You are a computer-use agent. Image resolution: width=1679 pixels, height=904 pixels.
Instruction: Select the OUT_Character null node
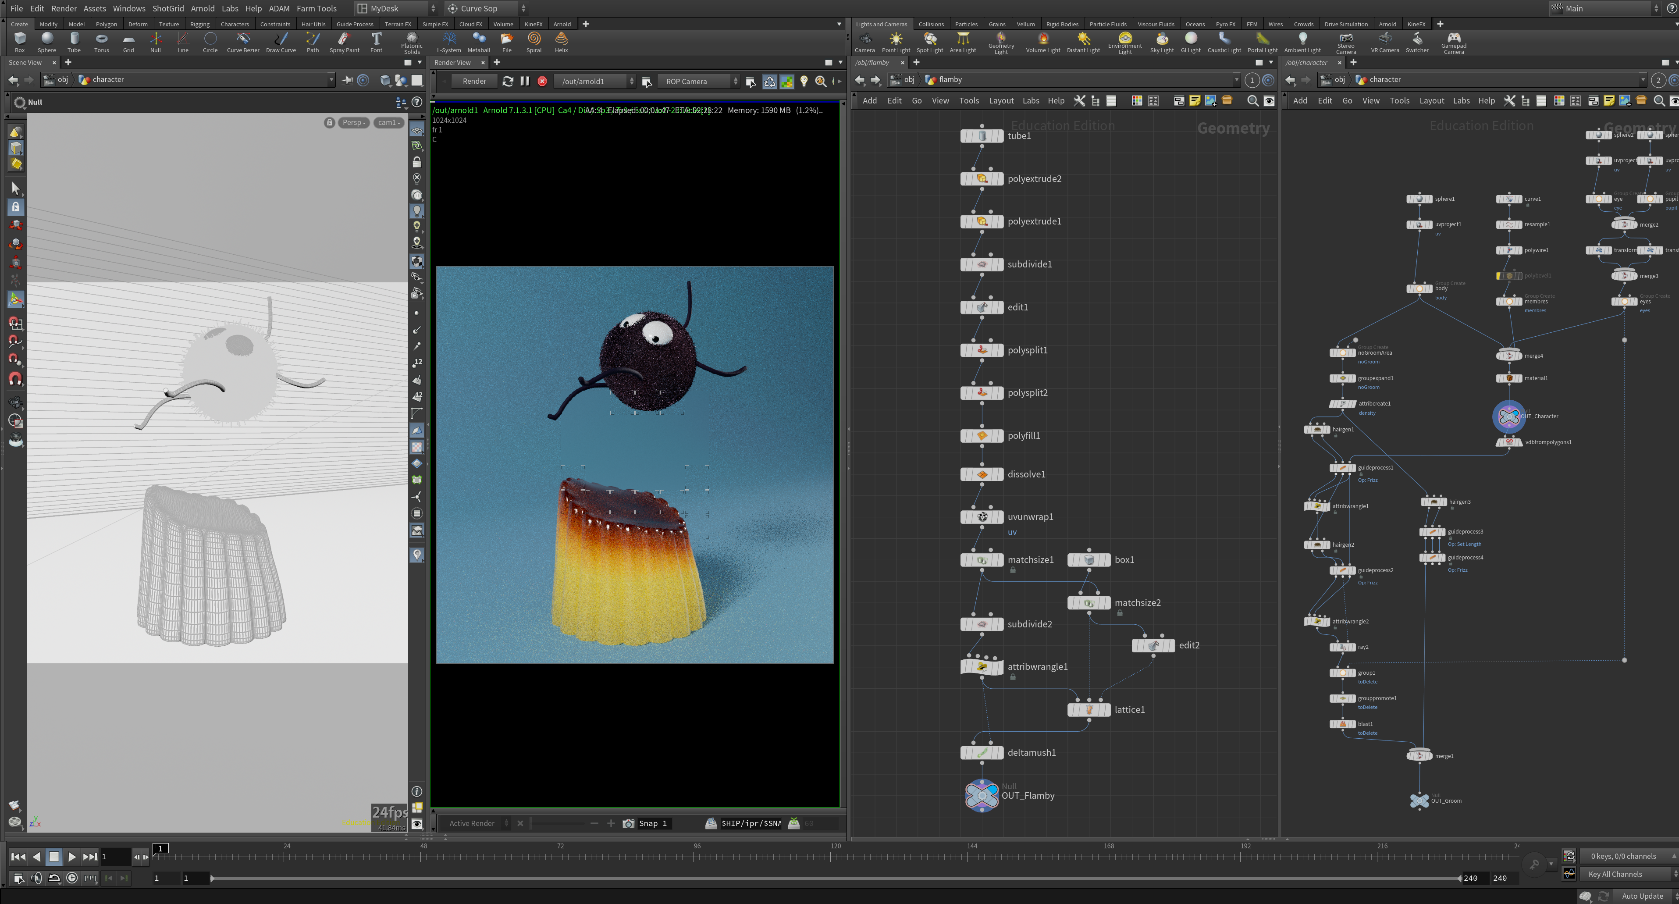pos(1509,416)
